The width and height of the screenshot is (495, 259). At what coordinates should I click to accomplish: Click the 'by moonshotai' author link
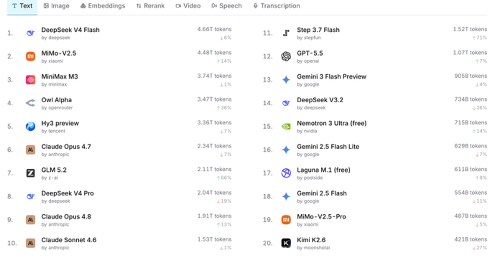click(313, 247)
